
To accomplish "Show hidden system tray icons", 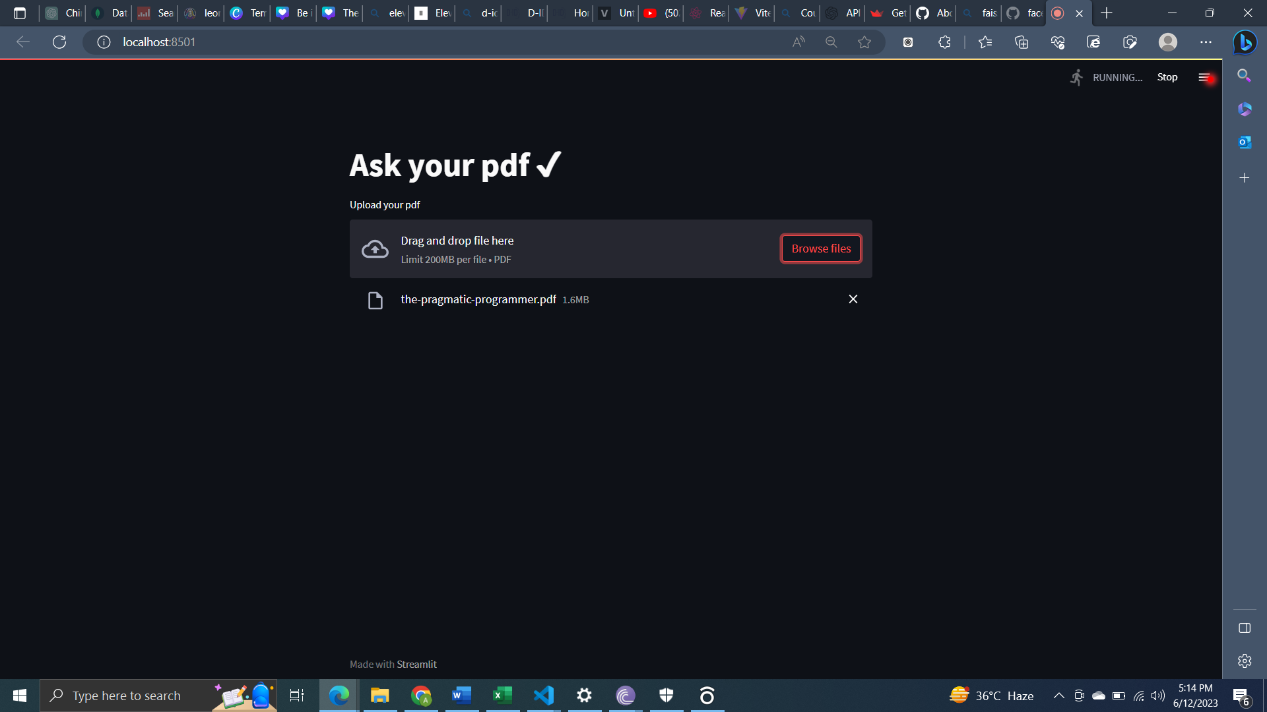I will (1058, 696).
